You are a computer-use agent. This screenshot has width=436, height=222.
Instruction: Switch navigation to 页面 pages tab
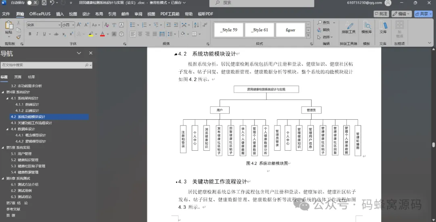(x=18, y=77)
